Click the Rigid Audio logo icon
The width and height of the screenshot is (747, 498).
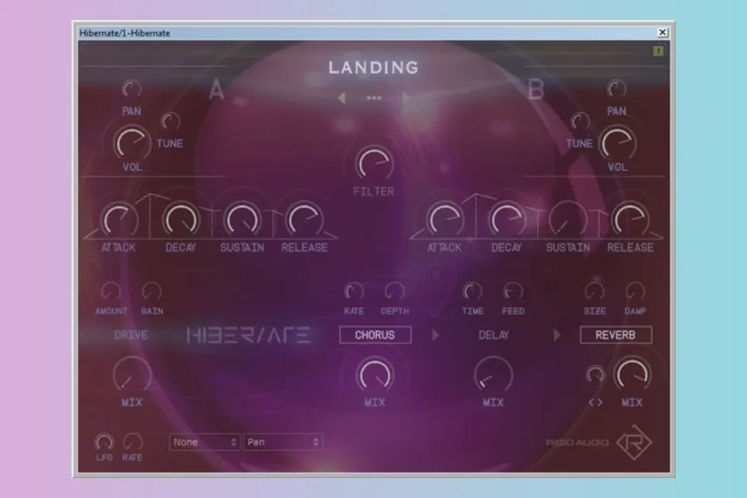(x=634, y=442)
